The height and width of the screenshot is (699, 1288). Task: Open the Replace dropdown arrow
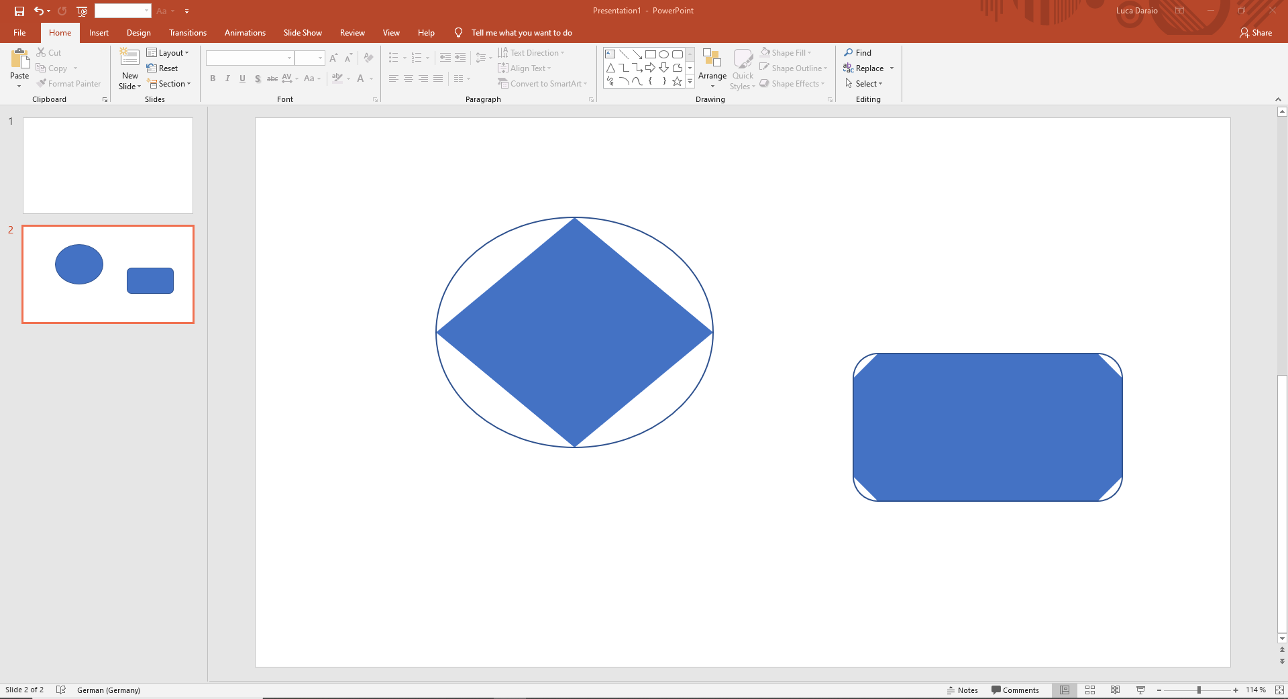892,68
